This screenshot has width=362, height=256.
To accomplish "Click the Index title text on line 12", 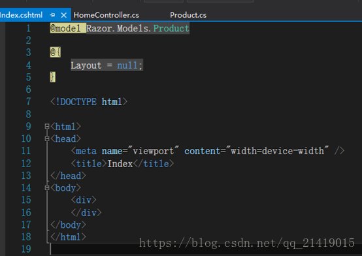I will (x=120, y=164).
